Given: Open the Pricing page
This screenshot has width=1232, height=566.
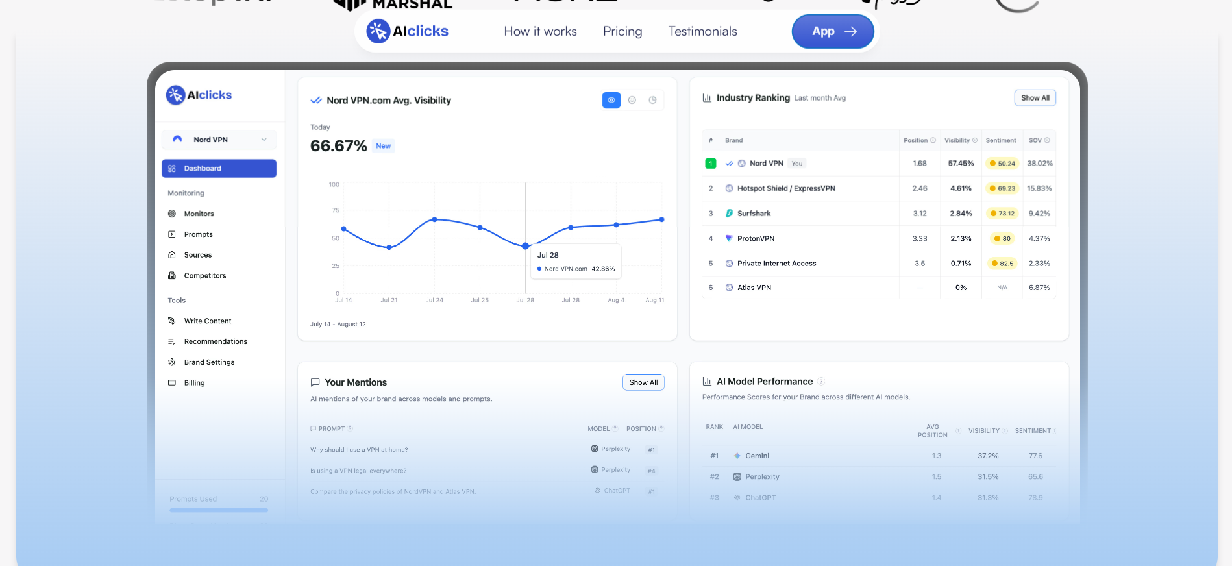Looking at the screenshot, I should 622,31.
